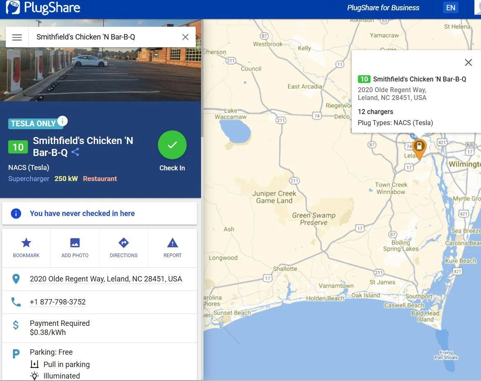Click the 'Supercharger' network label
The width and height of the screenshot is (481, 381).
[29, 179]
